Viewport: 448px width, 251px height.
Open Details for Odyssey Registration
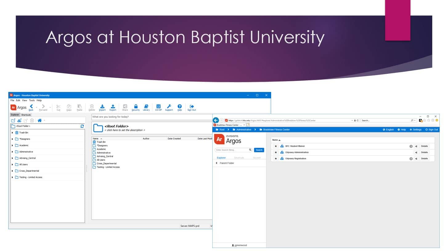coord(424,158)
